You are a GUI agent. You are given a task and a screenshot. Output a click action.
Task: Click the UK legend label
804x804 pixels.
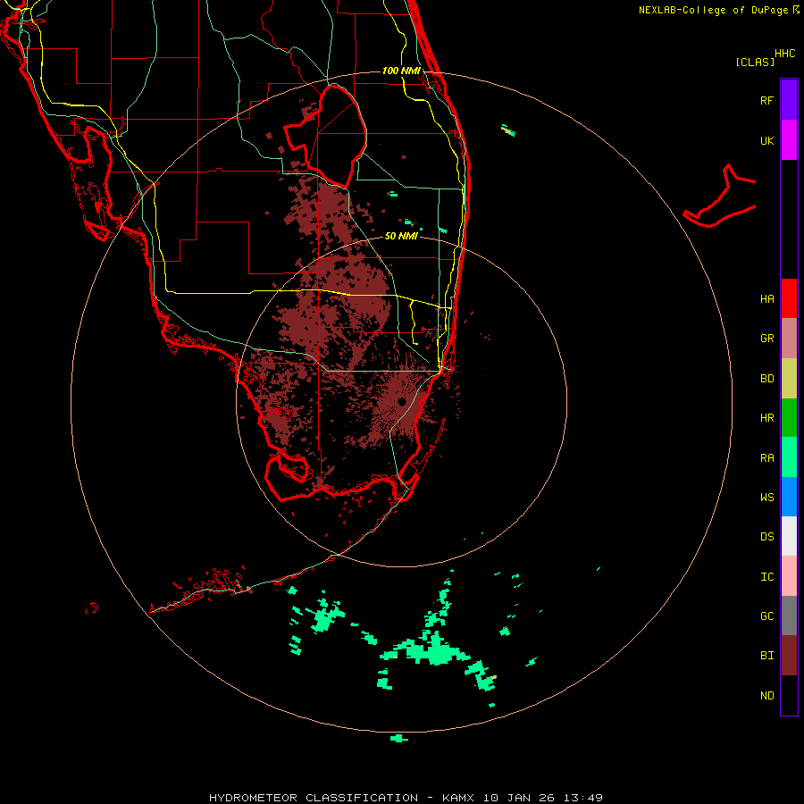coord(766,140)
